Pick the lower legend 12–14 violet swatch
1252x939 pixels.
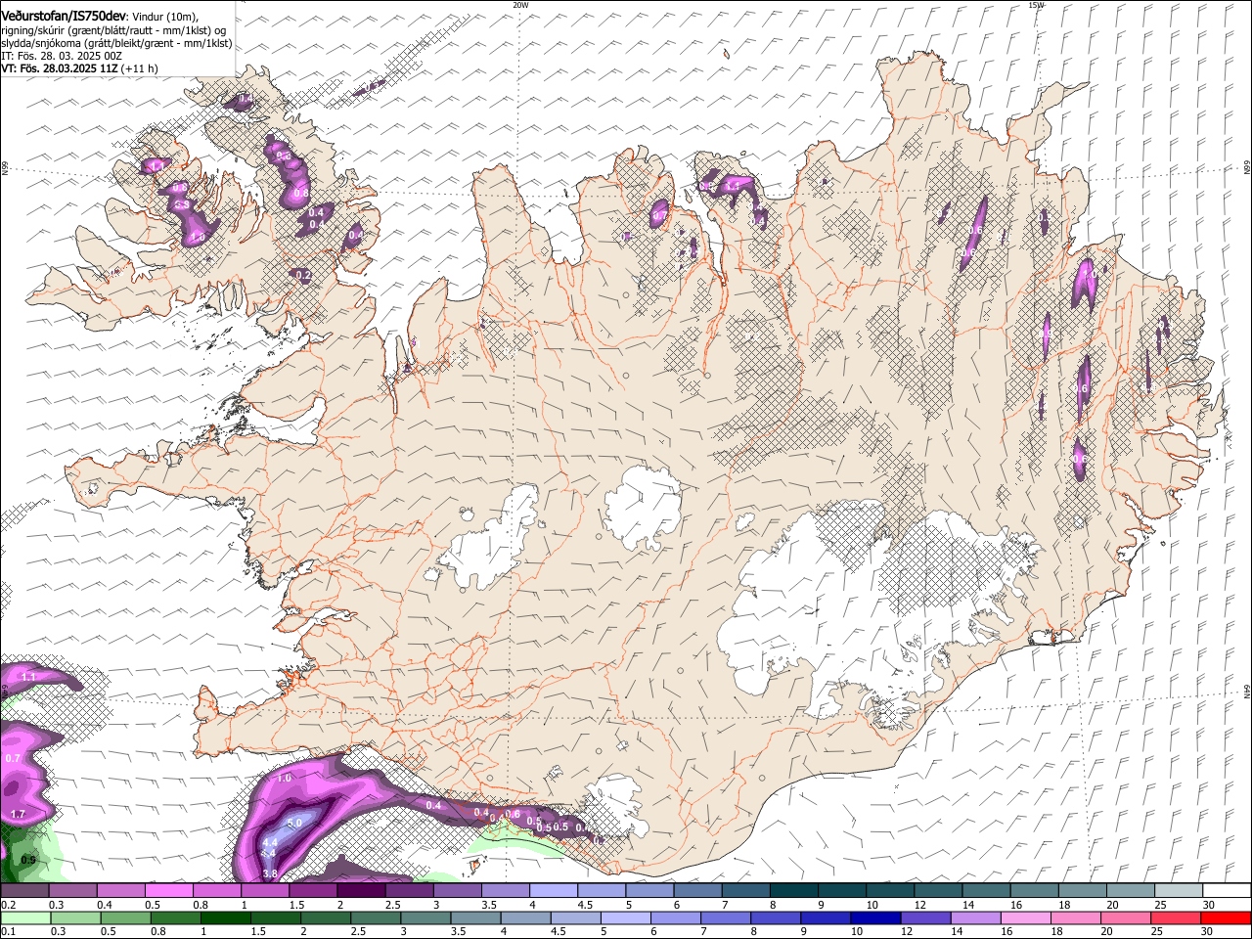coord(926,917)
